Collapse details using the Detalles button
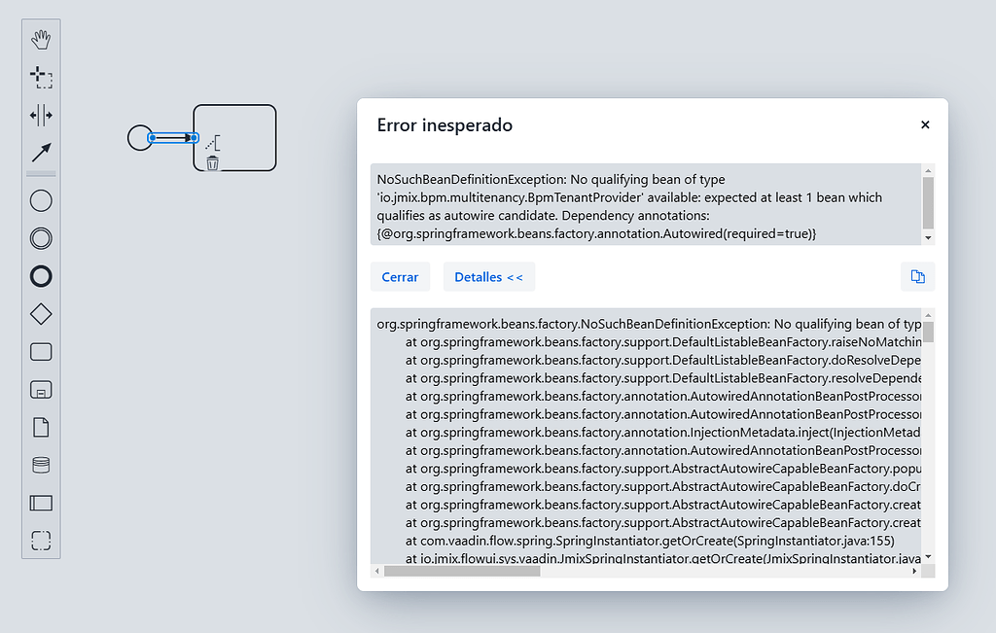 coord(489,276)
